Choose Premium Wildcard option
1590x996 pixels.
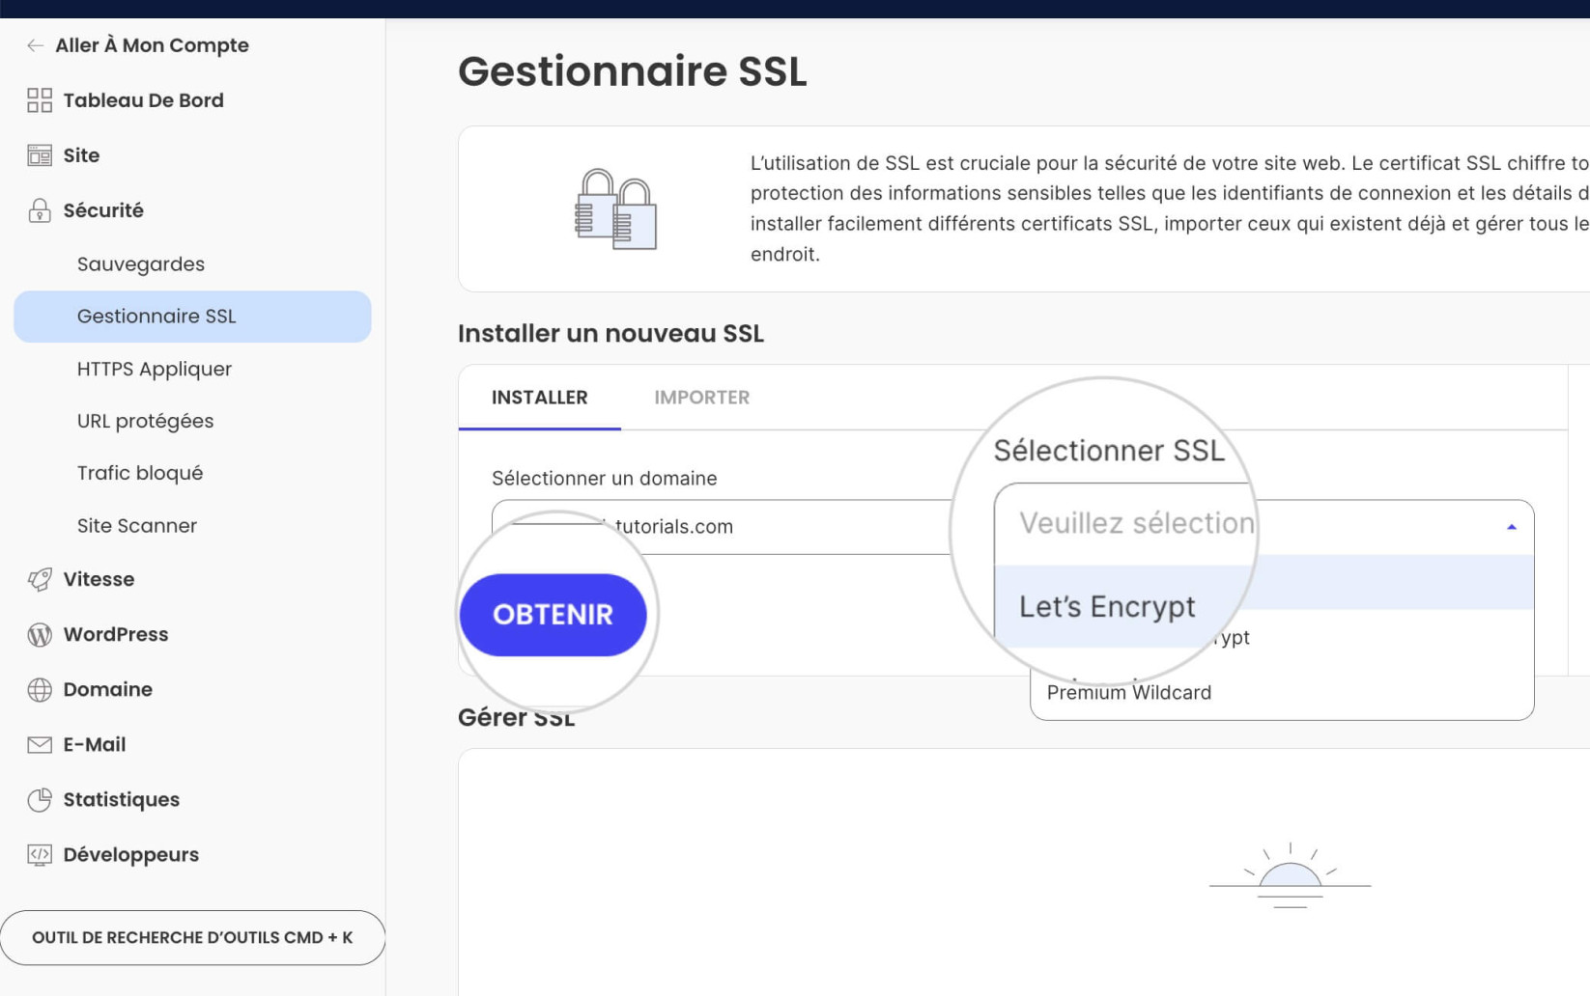[x=1128, y=692]
